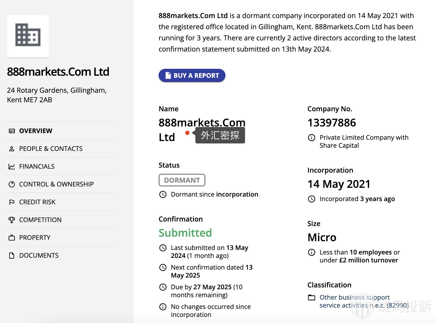
Task: Go to People & Contacts section
Action: tap(51, 149)
